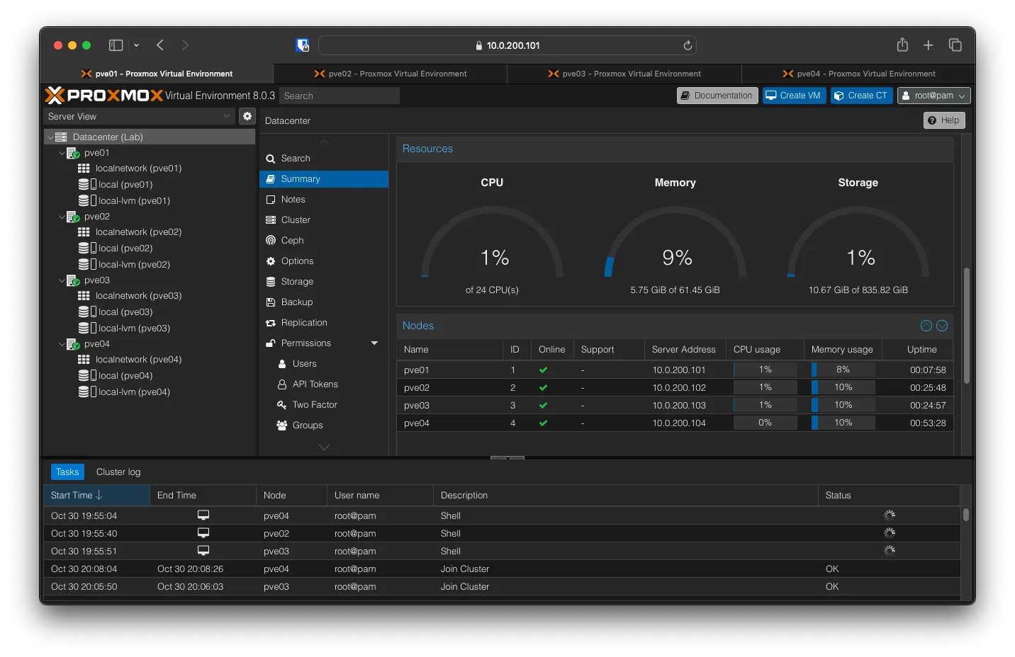Collapse the pve03 tree expander
This screenshot has width=1015, height=657.
tap(62, 280)
